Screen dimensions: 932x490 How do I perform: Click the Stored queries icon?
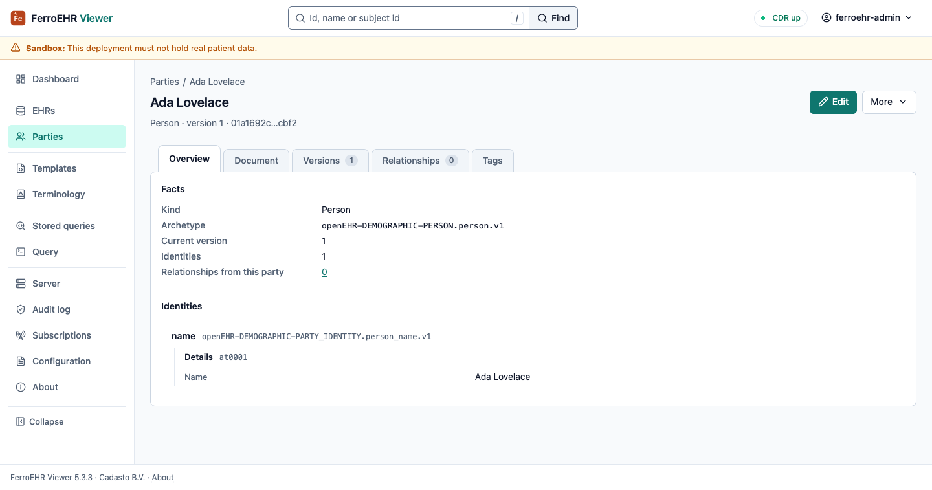pyautogui.click(x=21, y=226)
